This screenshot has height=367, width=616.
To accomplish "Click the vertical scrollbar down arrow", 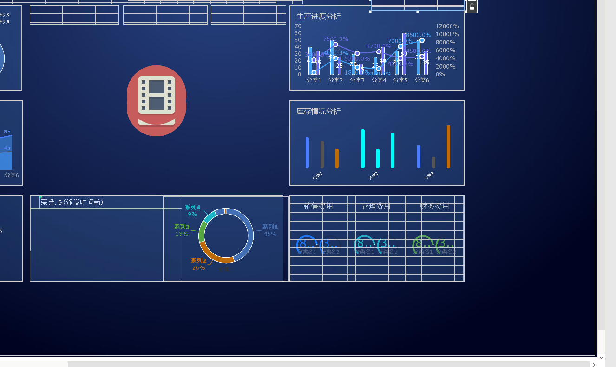I will point(602,357).
